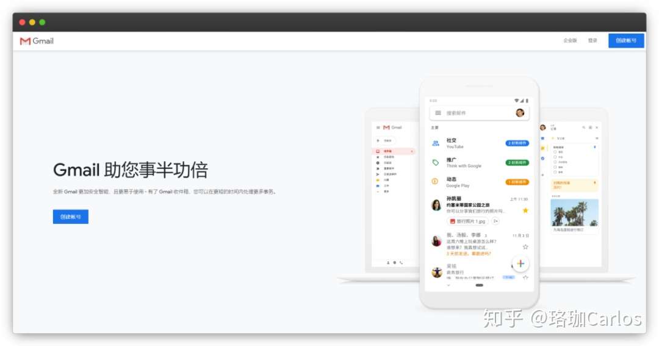Click the Gmail logo inside the laptop mockup
Screen dimensions: 659x346
392,128
